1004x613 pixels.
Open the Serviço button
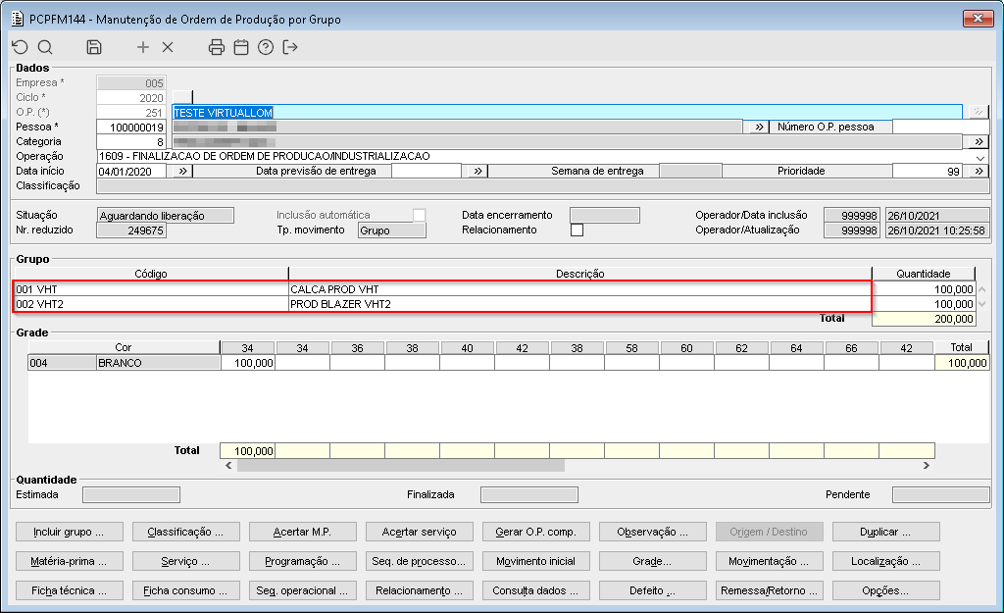185,561
